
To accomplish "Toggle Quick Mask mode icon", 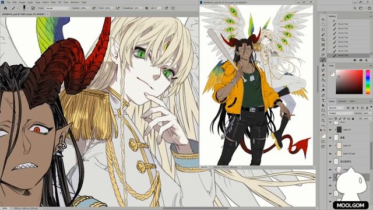I will point(323,141).
